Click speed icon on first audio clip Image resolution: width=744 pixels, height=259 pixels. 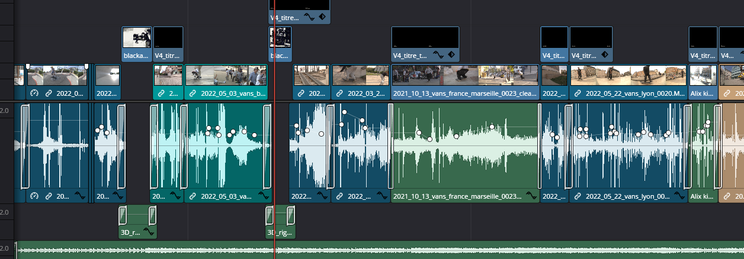coord(34,196)
